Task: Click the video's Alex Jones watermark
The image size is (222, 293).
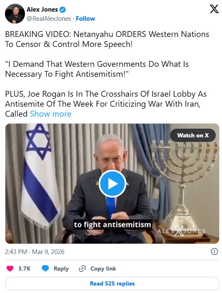Action: point(181,231)
